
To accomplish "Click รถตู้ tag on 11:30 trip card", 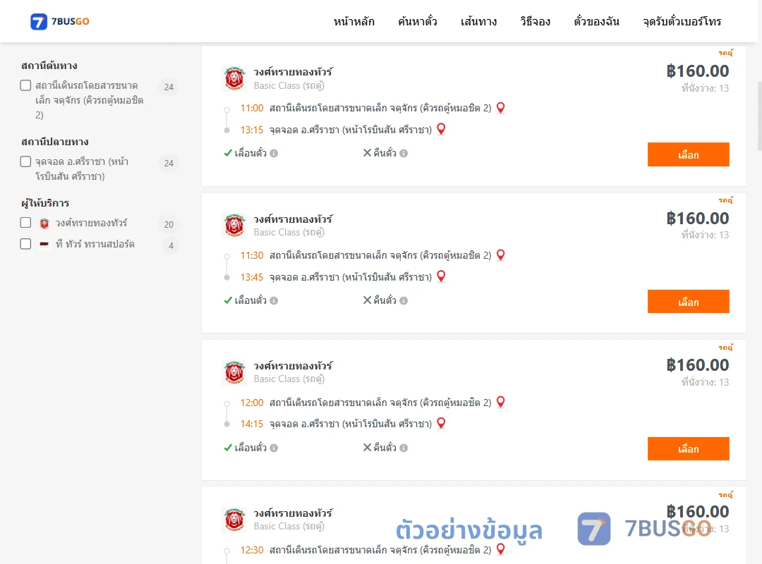I will (x=726, y=200).
